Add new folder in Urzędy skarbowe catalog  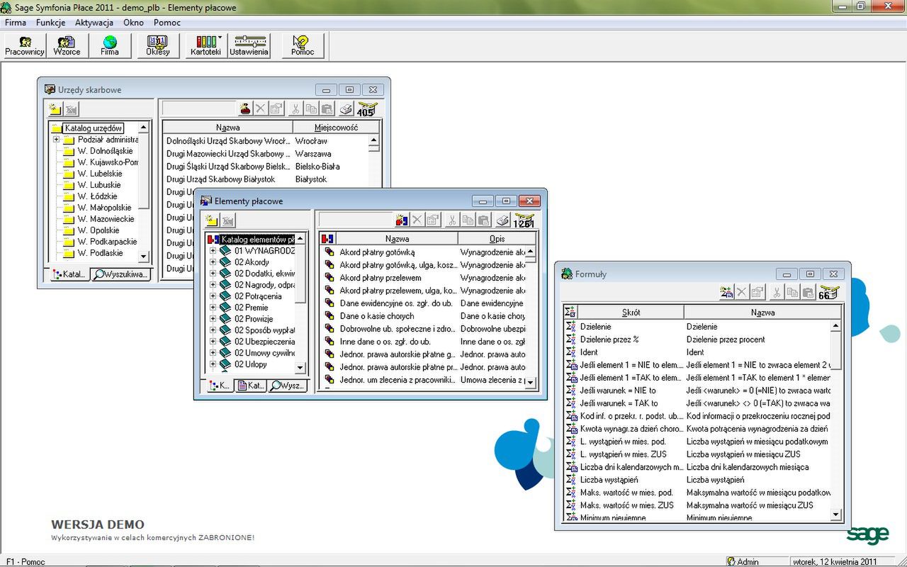pos(55,109)
